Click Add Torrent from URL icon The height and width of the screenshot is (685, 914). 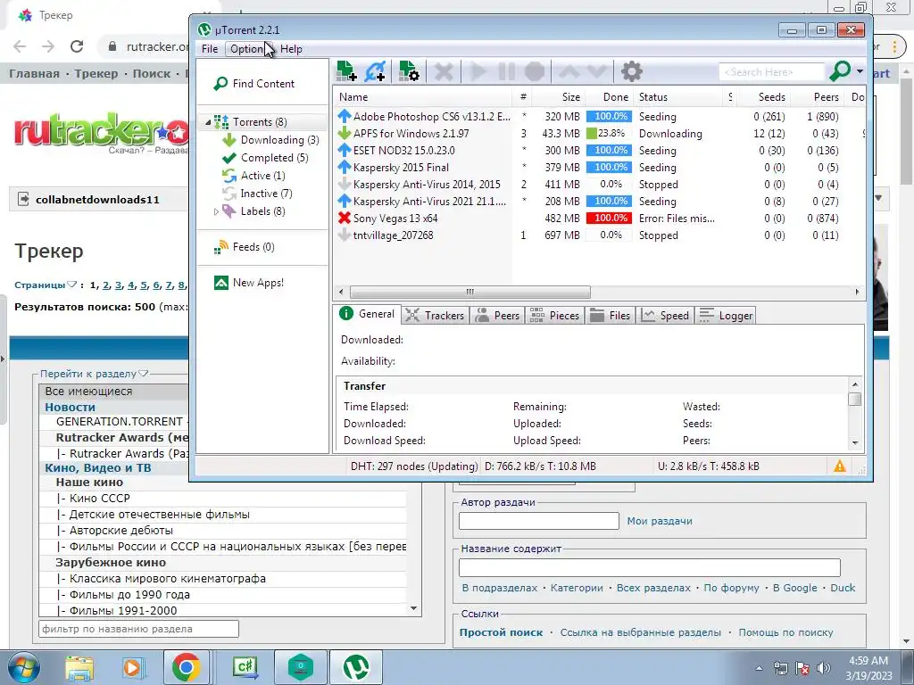click(x=375, y=71)
